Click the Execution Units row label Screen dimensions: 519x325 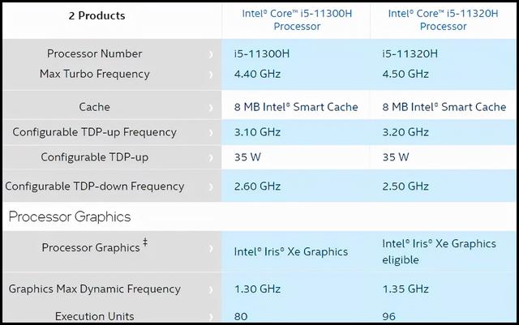click(95, 316)
